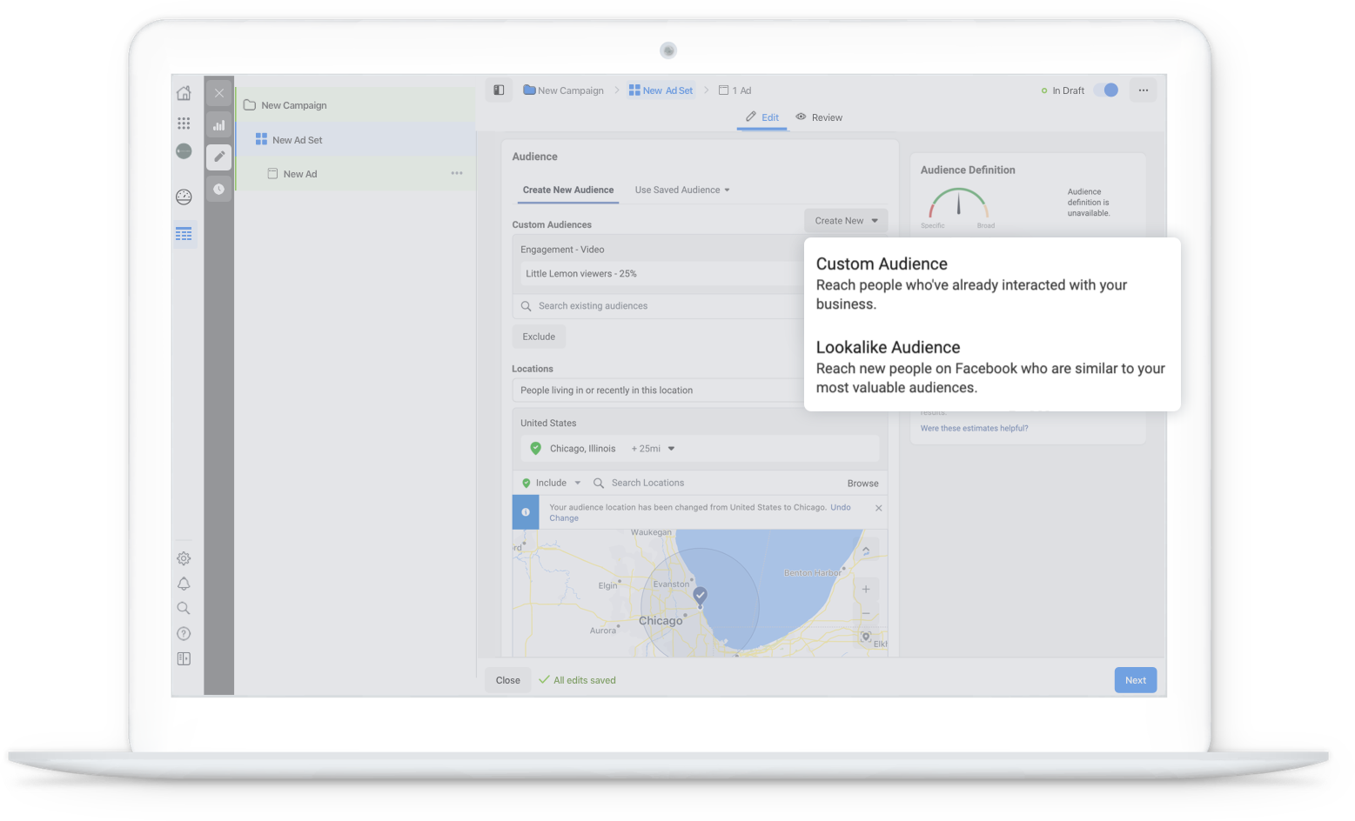This screenshot has width=1355, height=821.
Task: Zoom in on the map with plus button
Action: pyautogui.click(x=866, y=589)
